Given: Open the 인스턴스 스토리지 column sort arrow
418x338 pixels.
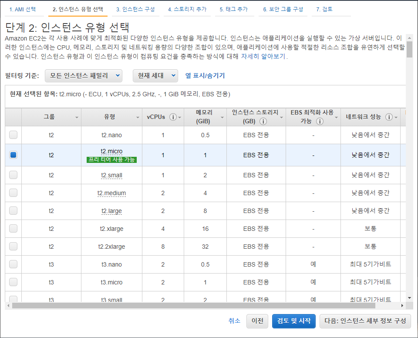Looking at the screenshot, I should (282, 117).
